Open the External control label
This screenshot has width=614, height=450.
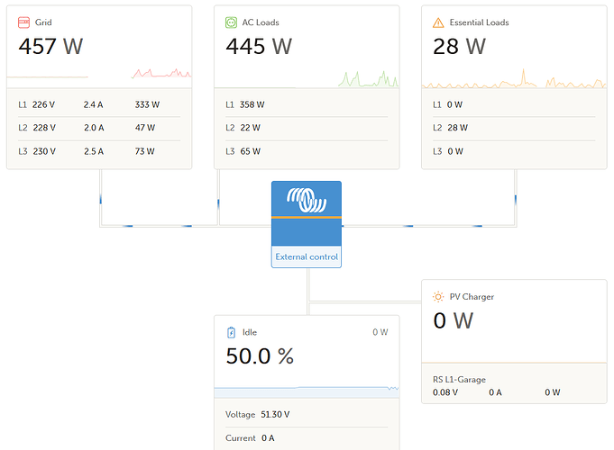307,256
